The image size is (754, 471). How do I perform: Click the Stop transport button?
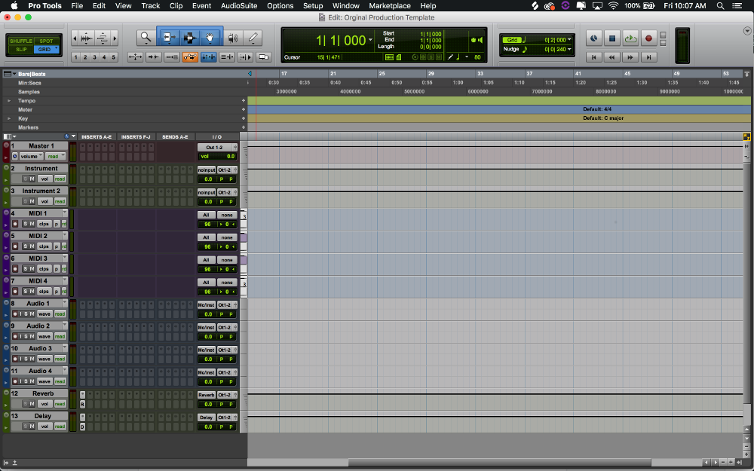click(x=611, y=38)
